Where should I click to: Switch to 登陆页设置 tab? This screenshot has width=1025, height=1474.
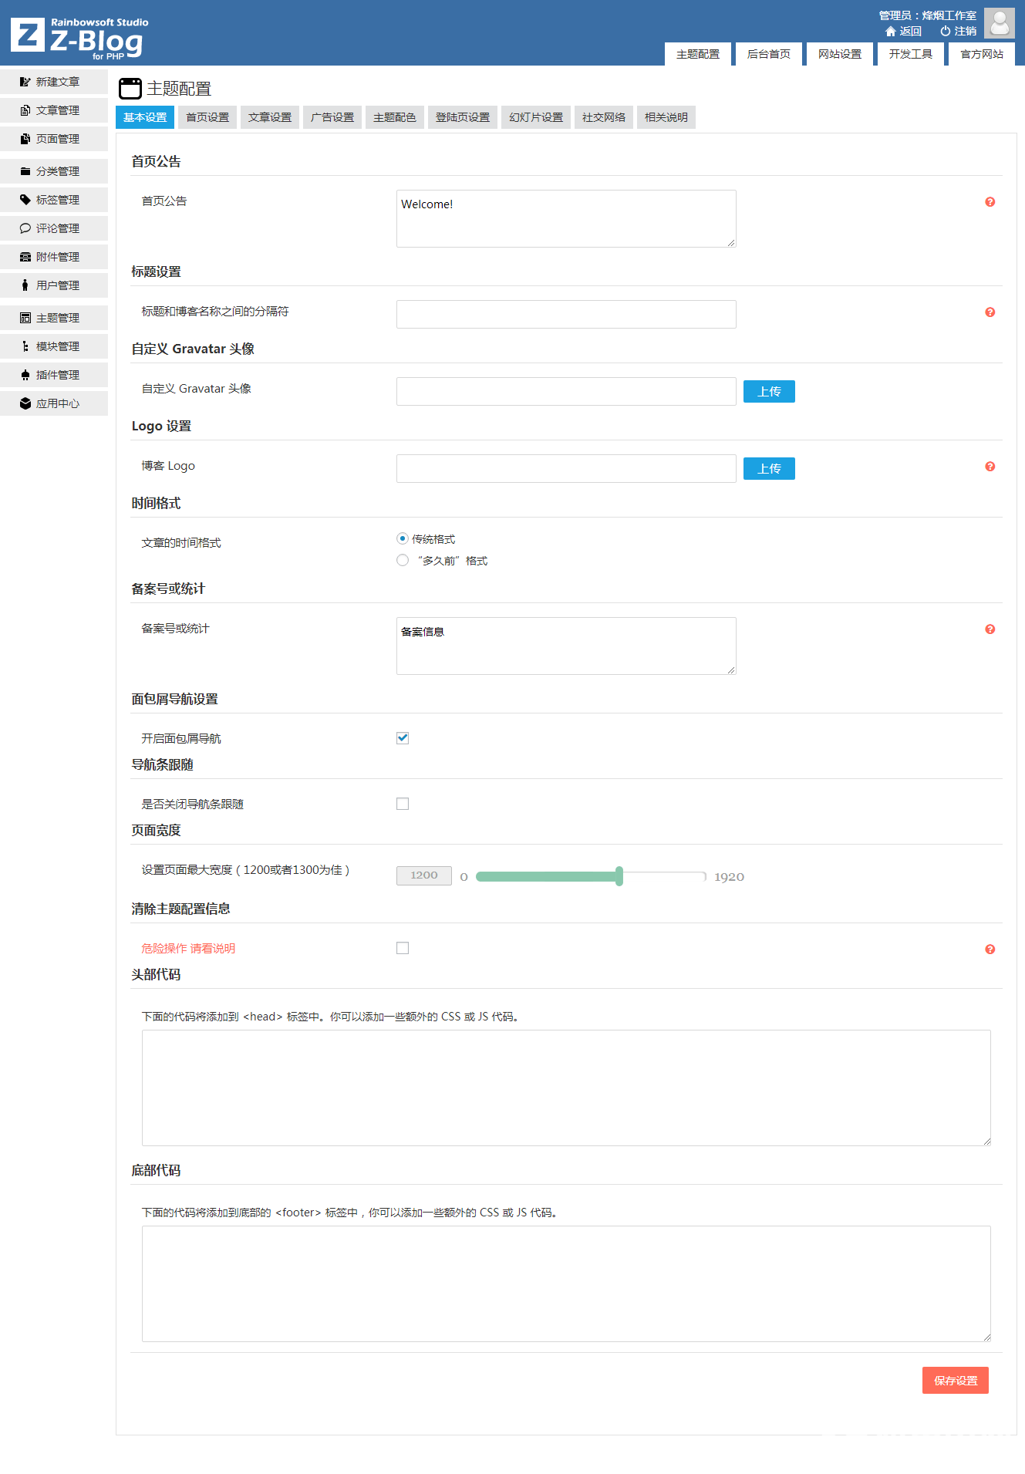click(463, 117)
